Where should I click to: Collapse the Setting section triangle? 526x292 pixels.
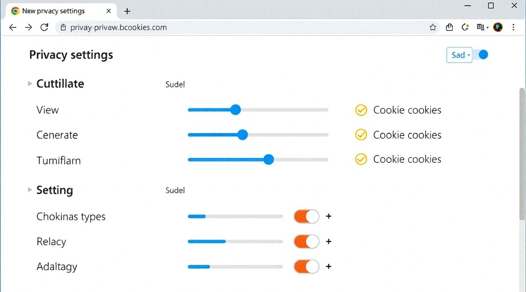point(30,190)
